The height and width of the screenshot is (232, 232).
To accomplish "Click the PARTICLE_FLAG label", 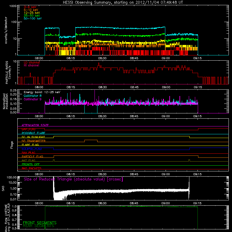I will pos(32,157).
